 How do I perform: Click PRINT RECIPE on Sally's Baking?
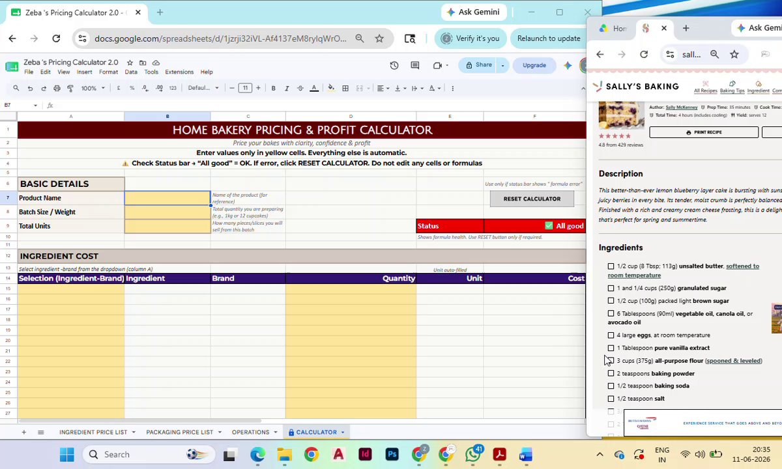tap(704, 132)
